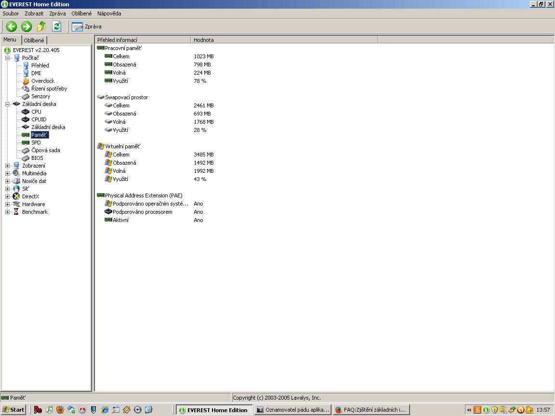The image size is (555, 416).
Task: Click the Hodnota column header
Action: point(284,40)
